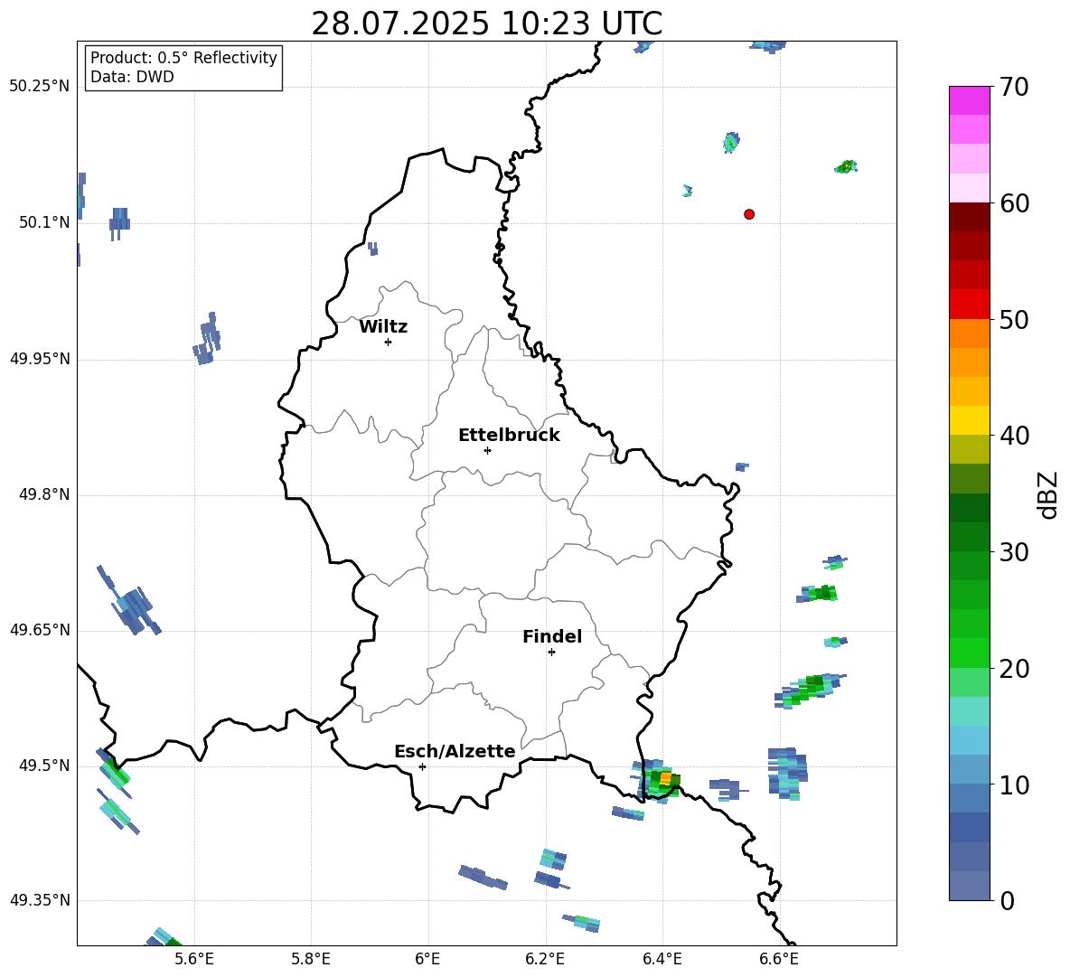Viewport: 1070px width, 977px height.
Task: Click the red station marker dot
Action: [x=749, y=214]
